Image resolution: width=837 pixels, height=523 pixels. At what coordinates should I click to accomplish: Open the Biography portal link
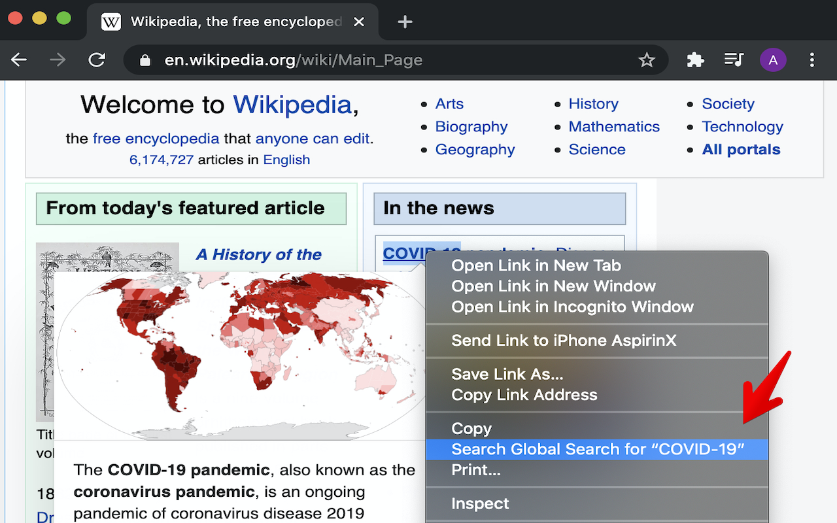pos(471,127)
